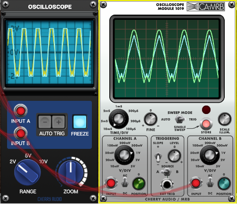Click the Scale Illum knob
The height and width of the screenshot is (204, 237).
point(225,119)
